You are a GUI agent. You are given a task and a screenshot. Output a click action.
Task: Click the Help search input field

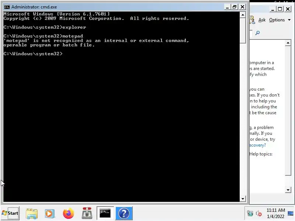pyautogui.click(x=251, y=33)
